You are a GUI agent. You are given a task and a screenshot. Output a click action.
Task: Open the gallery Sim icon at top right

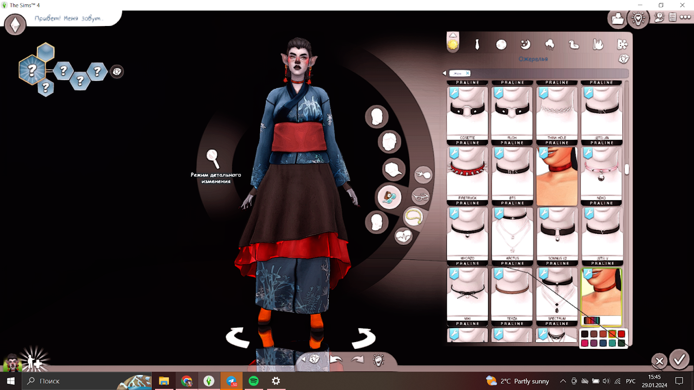660,17
